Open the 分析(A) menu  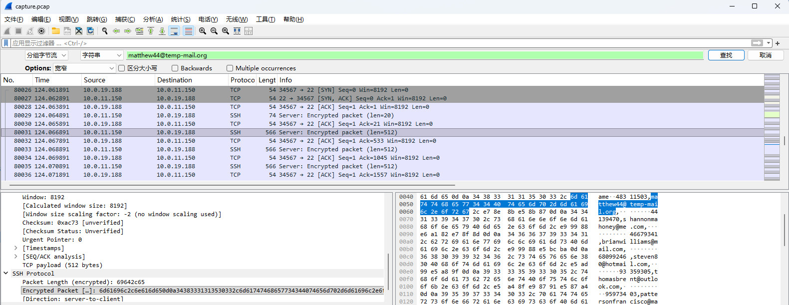click(153, 19)
